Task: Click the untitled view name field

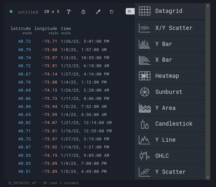Action: tap(28, 12)
